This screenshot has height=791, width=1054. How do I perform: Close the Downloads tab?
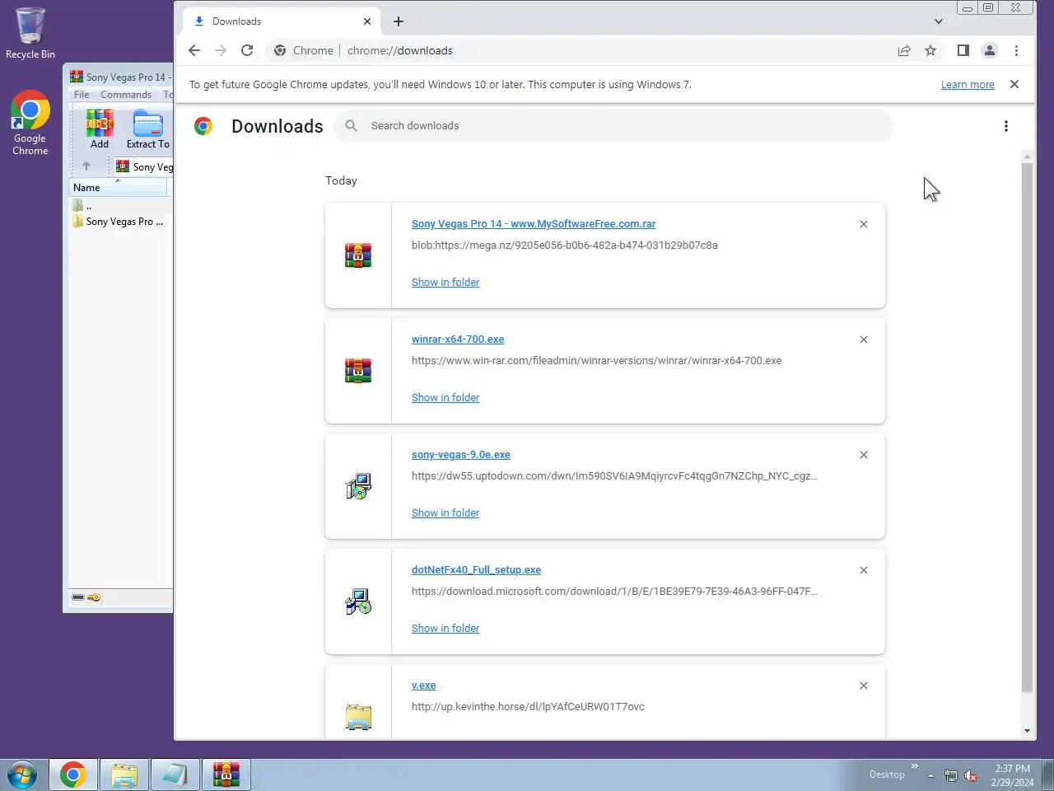pos(367,21)
